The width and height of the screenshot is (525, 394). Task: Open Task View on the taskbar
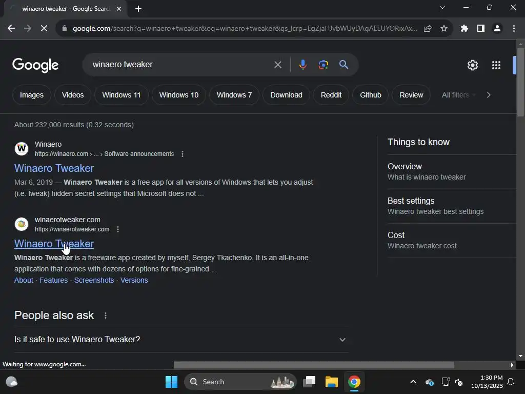pyautogui.click(x=309, y=382)
